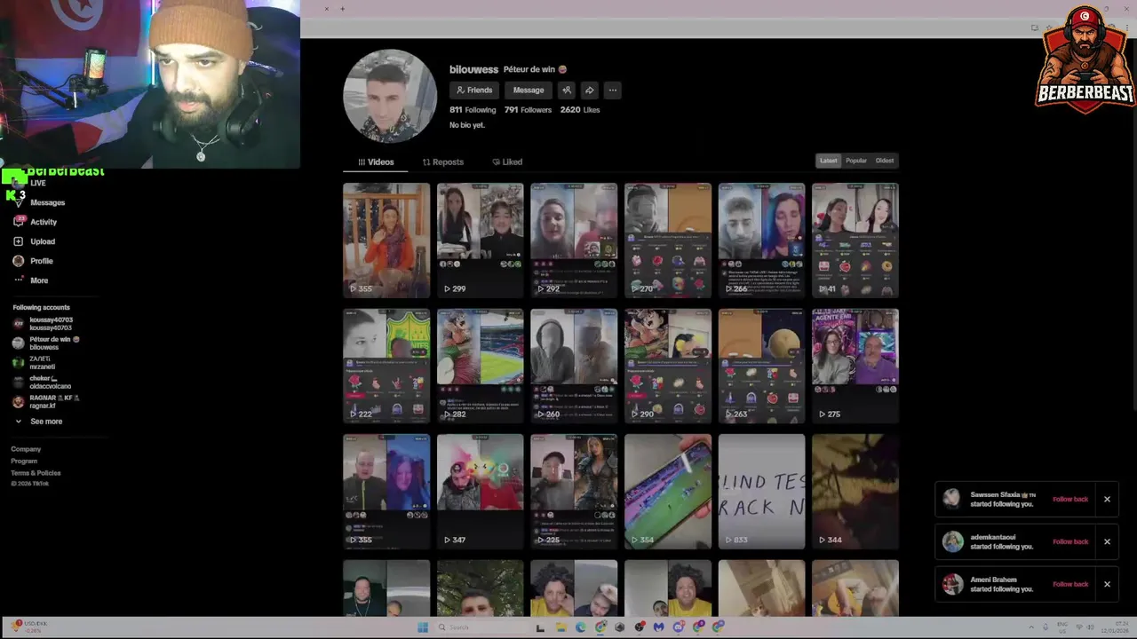Open Company footer link
The height and width of the screenshot is (639, 1137).
pyautogui.click(x=26, y=449)
